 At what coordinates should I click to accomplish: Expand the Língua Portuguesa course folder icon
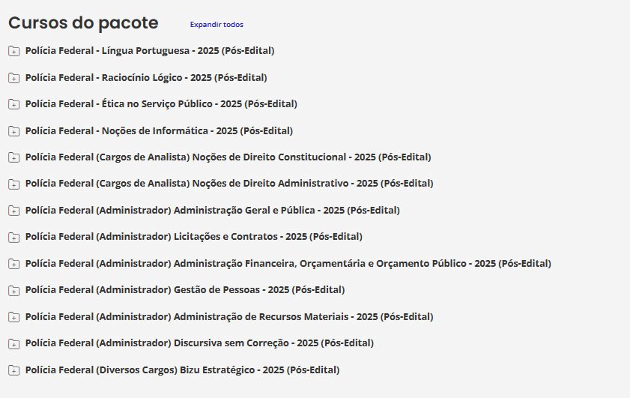pos(13,51)
